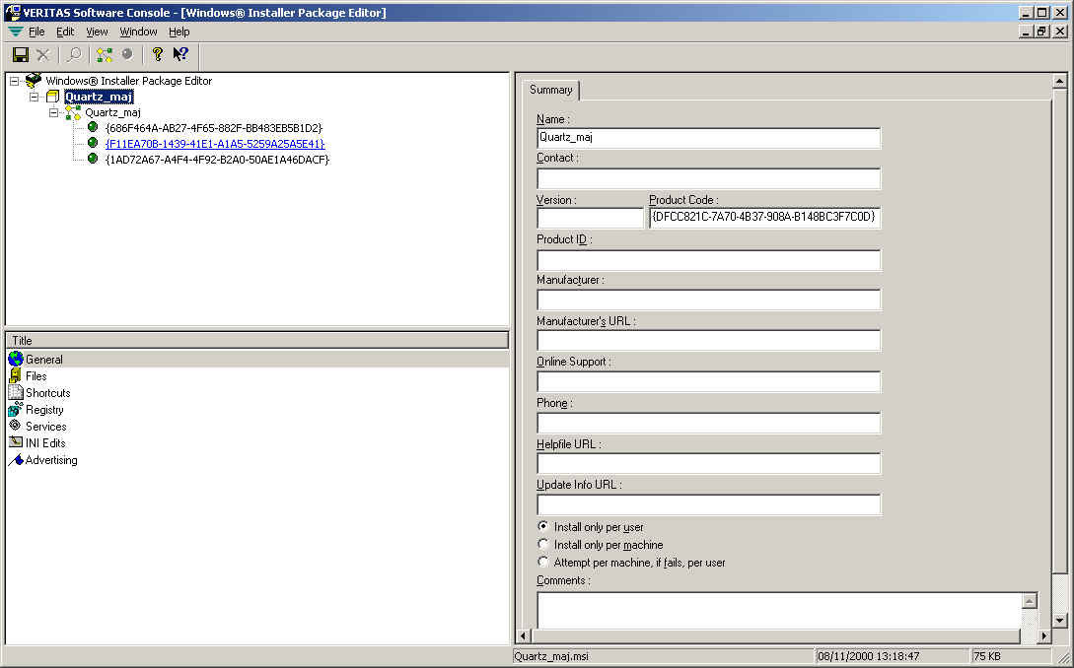
Task: Click inside the Update Info URL field
Action: coord(708,504)
